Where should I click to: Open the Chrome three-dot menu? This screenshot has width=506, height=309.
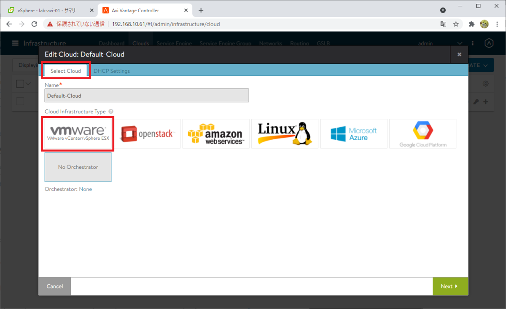497,24
